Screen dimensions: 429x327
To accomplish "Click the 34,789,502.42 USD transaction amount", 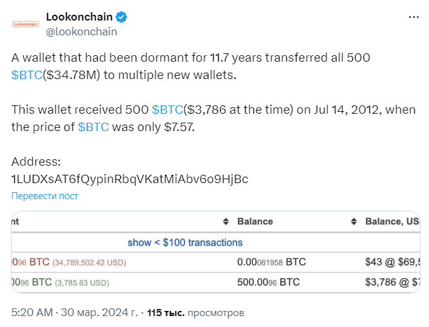I will pyautogui.click(x=90, y=263).
